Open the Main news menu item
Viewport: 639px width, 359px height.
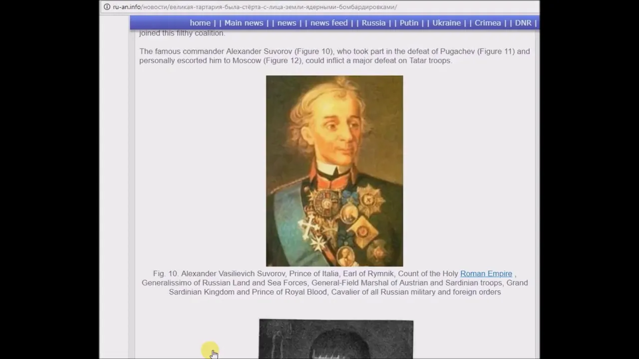tap(244, 23)
